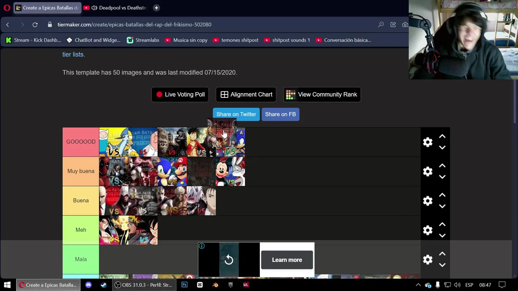Screen dimensions: 518x291
Task: Switch to Create a Epicas Batallas tab
Action: [x=47, y=8]
